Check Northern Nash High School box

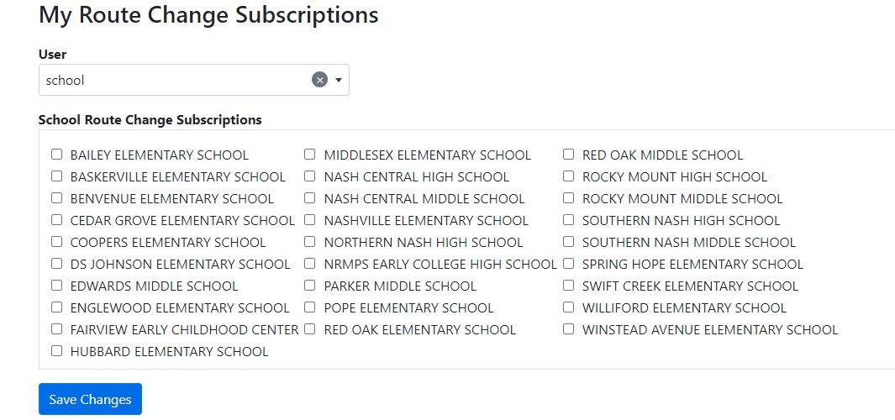pos(310,242)
